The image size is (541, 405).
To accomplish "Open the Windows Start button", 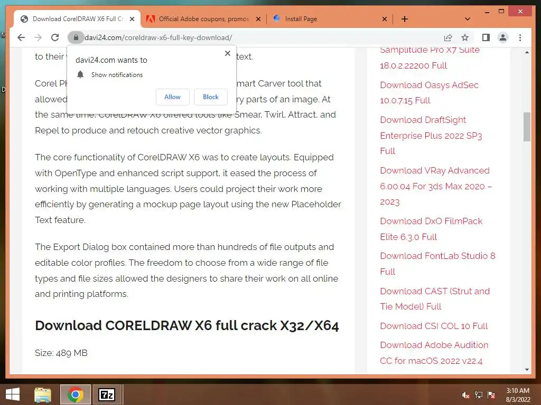I will pyautogui.click(x=13, y=394).
